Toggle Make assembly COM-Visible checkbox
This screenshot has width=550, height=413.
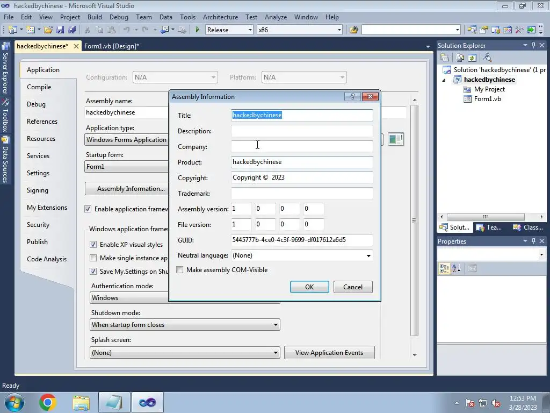point(180,270)
